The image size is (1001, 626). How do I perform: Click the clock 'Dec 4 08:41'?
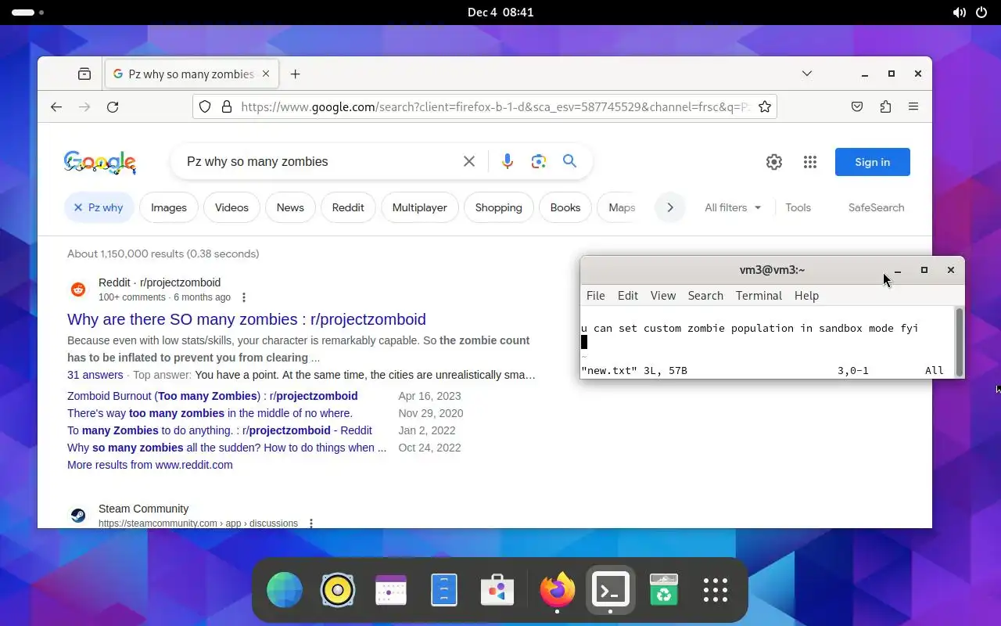click(x=500, y=13)
